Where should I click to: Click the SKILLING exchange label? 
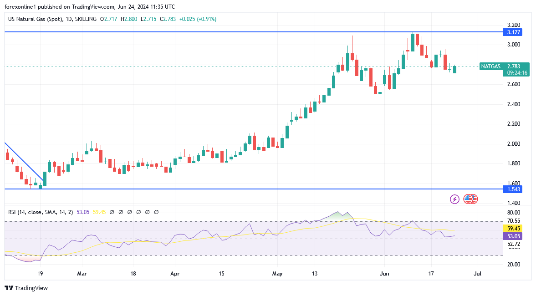pyautogui.click(x=86, y=19)
